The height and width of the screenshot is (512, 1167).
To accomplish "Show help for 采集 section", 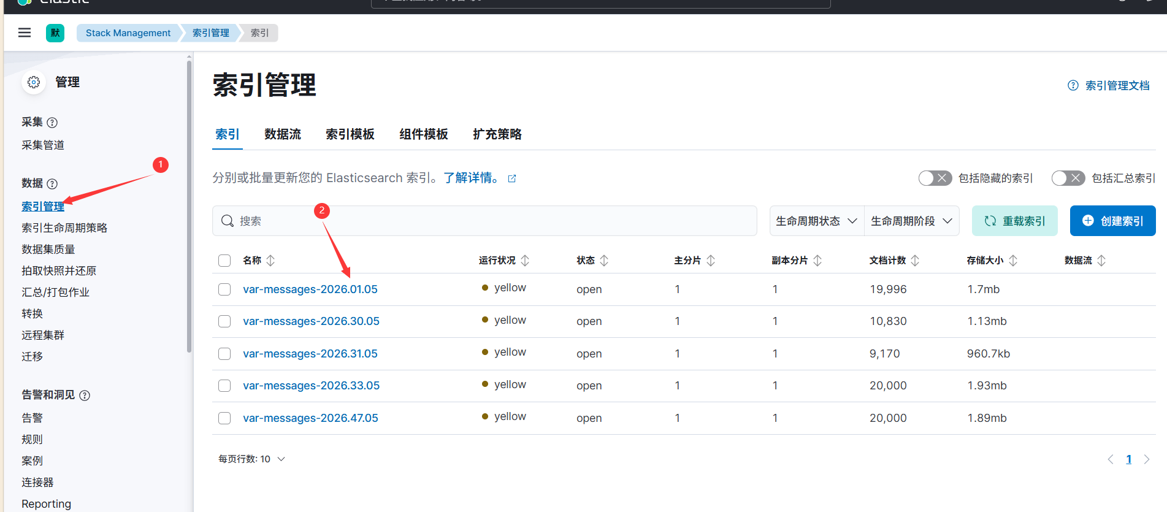I will point(53,123).
